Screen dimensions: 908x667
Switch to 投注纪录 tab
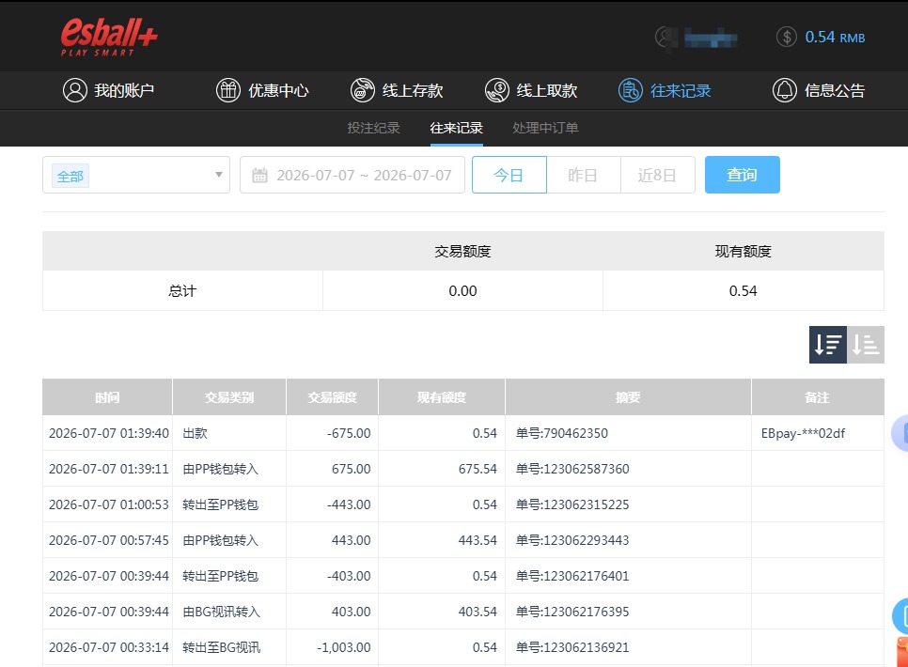coord(373,128)
